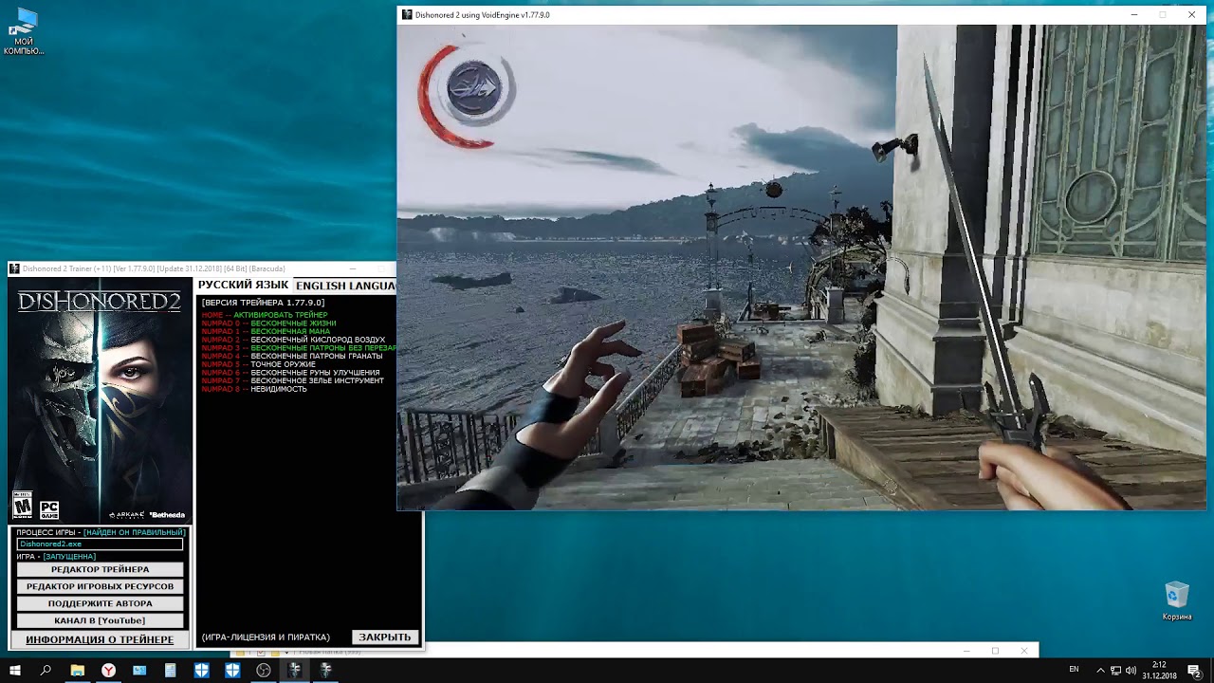Click the РЕДАКТОР ИГРОВЫХ РЕСУРСОВ button
Screen dimensions: 1214x683
click(100, 586)
